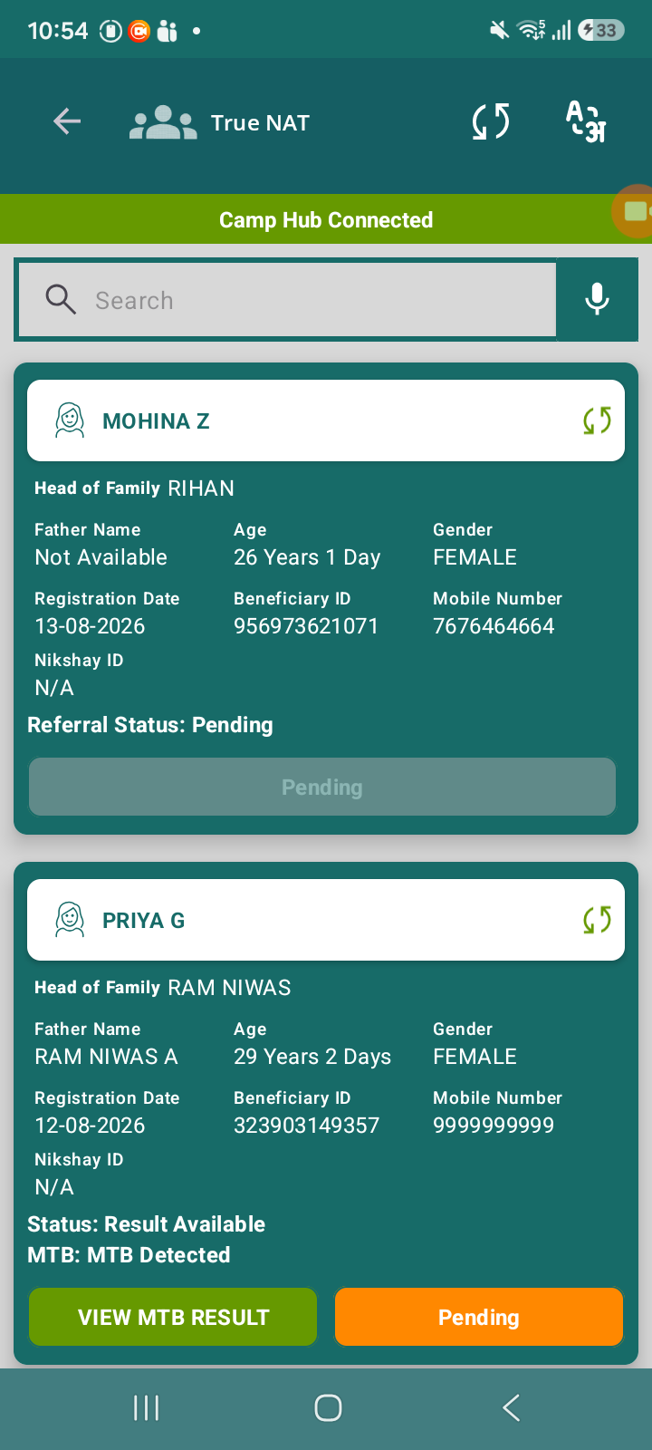The height and width of the screenshot is (1450, 652).
Task: Refresh PRIYA G beneficiary record
Action: [x=597, y=920]
